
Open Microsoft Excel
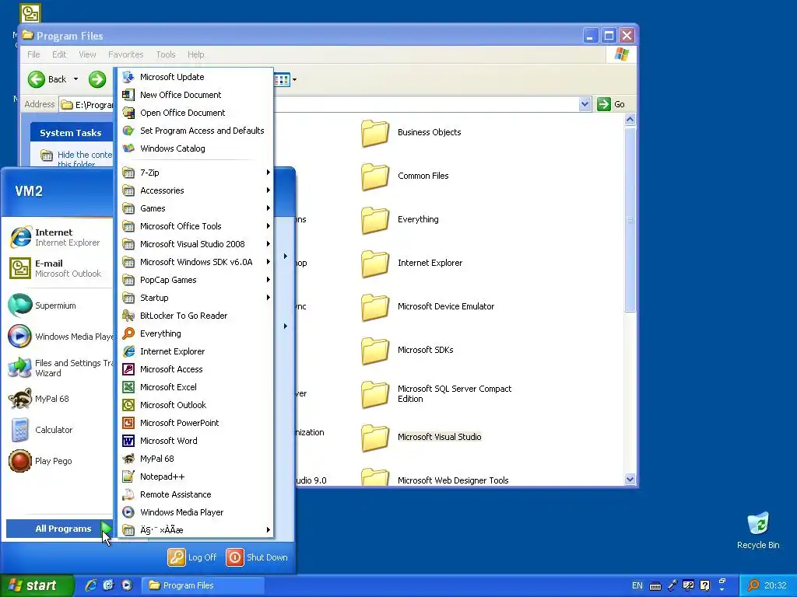click(195, 387)
